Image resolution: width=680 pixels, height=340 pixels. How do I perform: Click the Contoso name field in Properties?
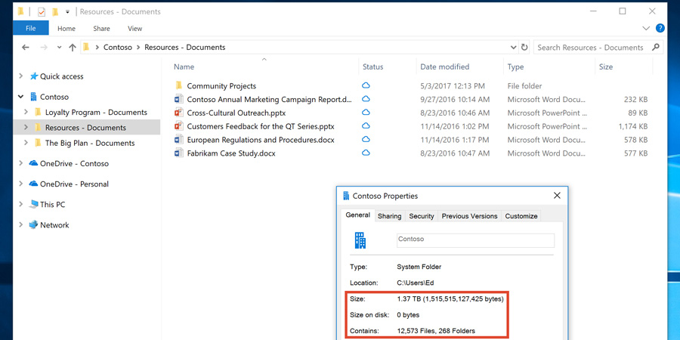tap(475, 240)
